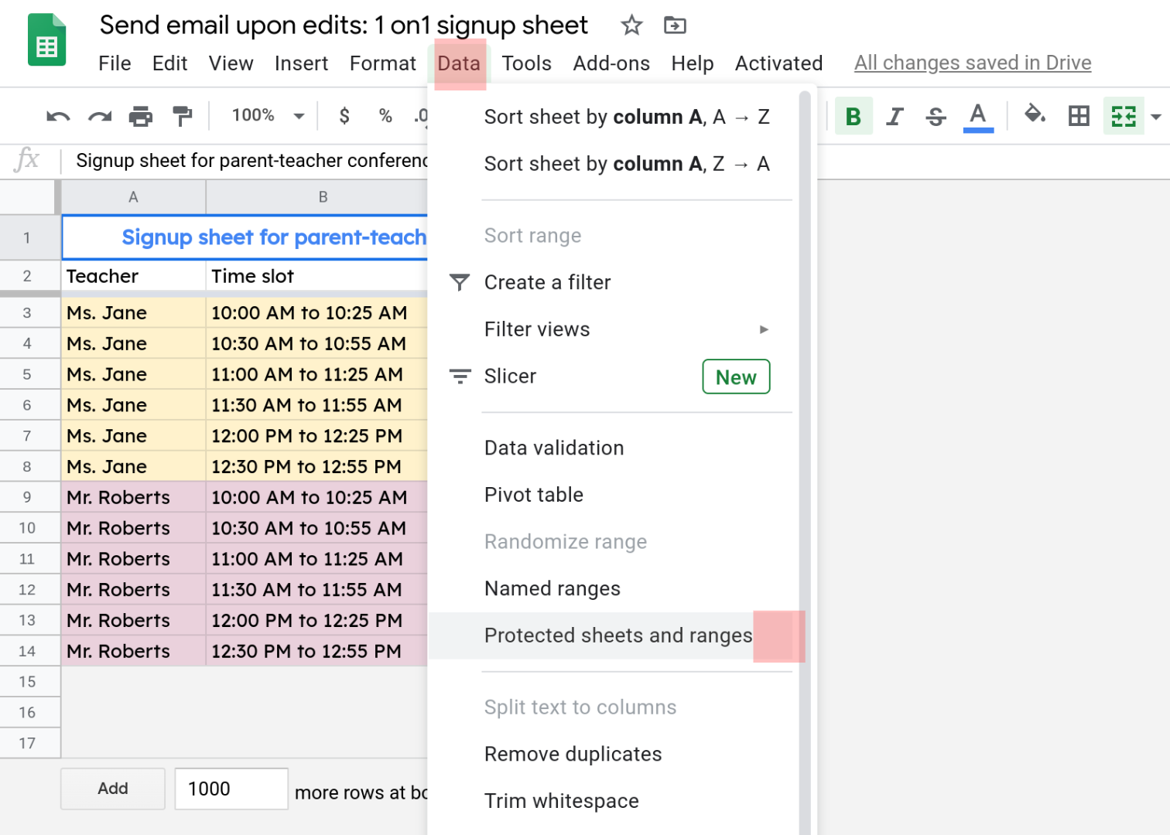Click the 1000 rows input field
Image resolution: width=1170 pixels, height=835 pixels.
[x=231, y=789]
